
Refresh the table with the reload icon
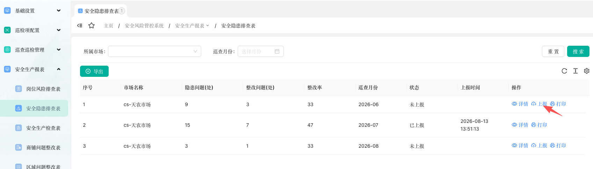[564, 71]
